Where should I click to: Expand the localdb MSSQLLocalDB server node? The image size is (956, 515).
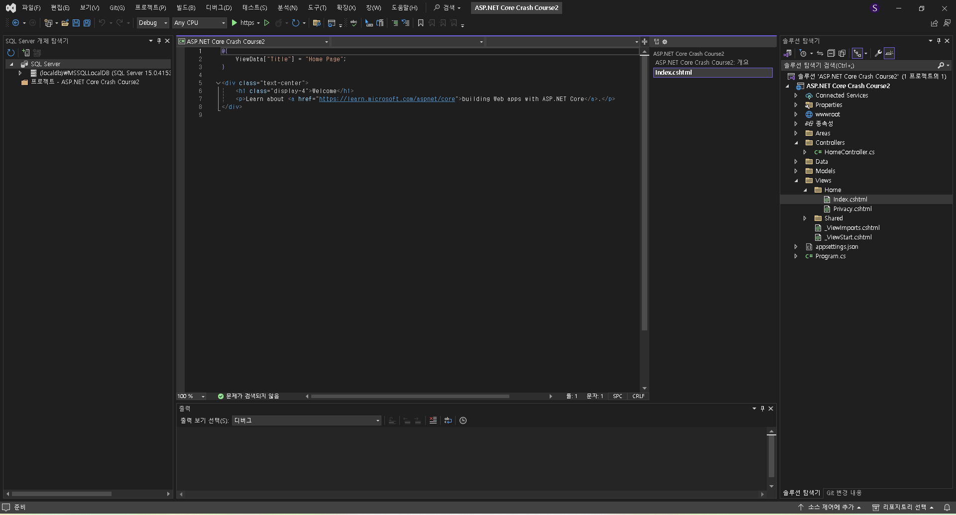click(x=20, y=73)
